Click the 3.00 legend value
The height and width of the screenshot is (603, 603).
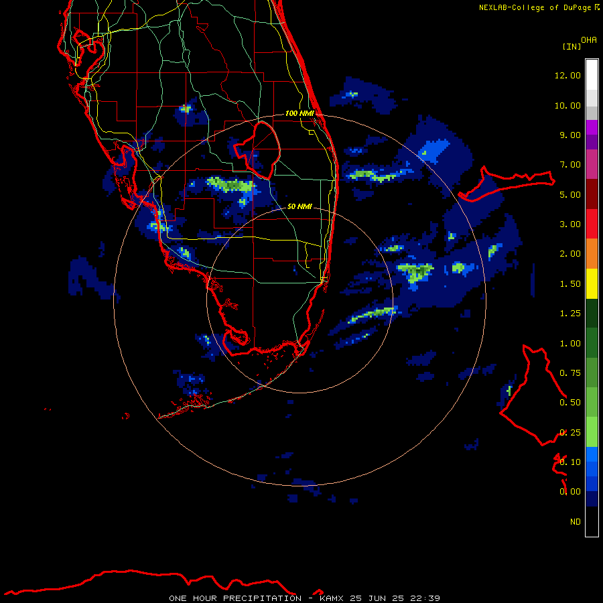[x=570, y=224]
